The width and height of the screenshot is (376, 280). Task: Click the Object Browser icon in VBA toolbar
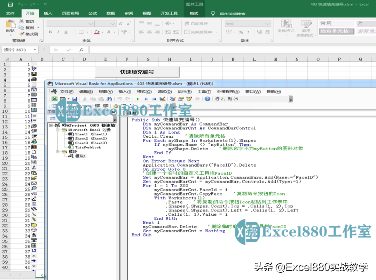[x=189, y=99]
